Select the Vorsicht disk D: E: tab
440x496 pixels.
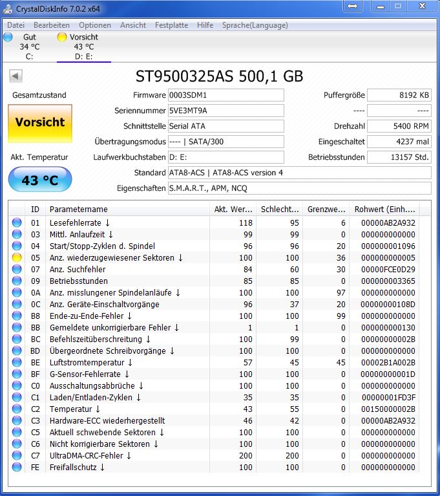pyautogui.click(x=84, y=47)
